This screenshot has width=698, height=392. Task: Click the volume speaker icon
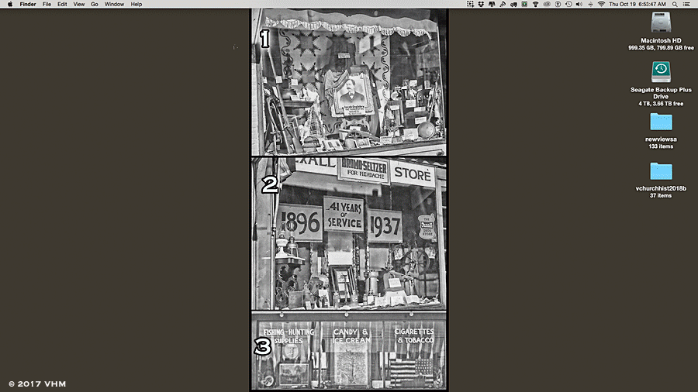click(x=579, y=4)
